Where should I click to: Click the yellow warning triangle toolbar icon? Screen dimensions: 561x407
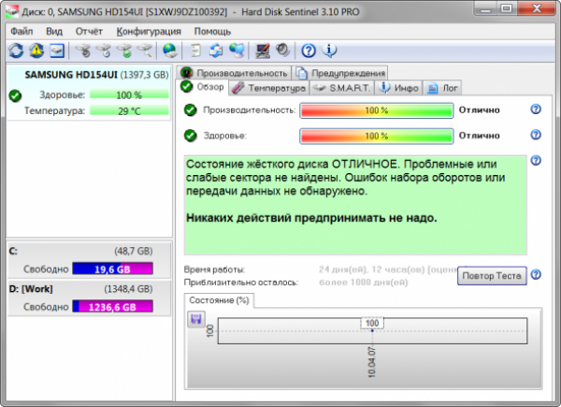click(x=36, y=50)
